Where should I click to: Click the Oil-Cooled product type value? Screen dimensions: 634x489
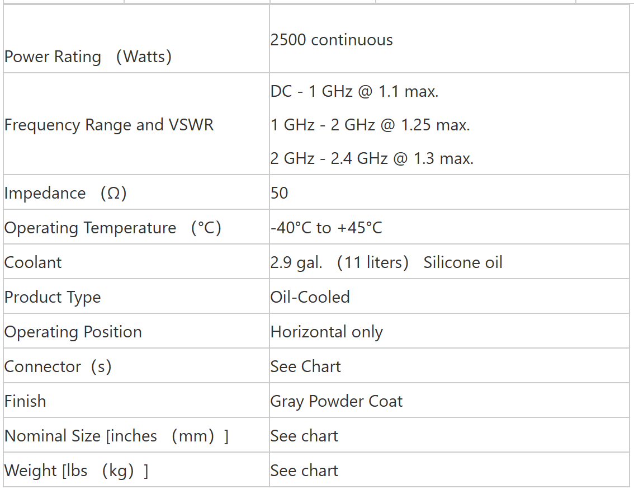(310, 297)
